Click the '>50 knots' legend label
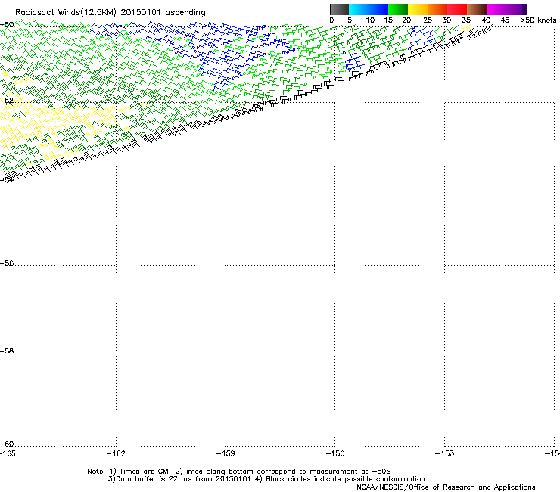The height and width of the screenshot is (492, 560). click(538, 20)
